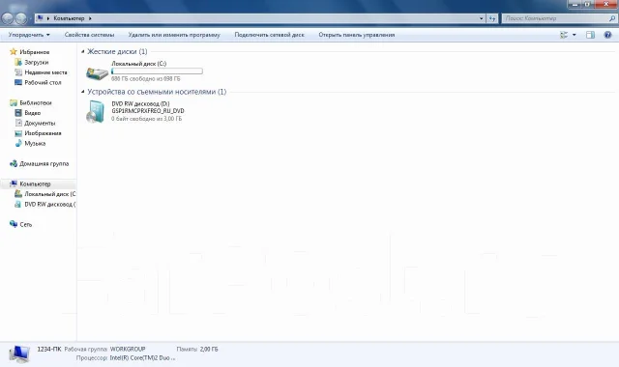619x367 pixels.
Task: Click '688 ГБ свободно из 698 ГБ' text
Action: pos(146,79)
